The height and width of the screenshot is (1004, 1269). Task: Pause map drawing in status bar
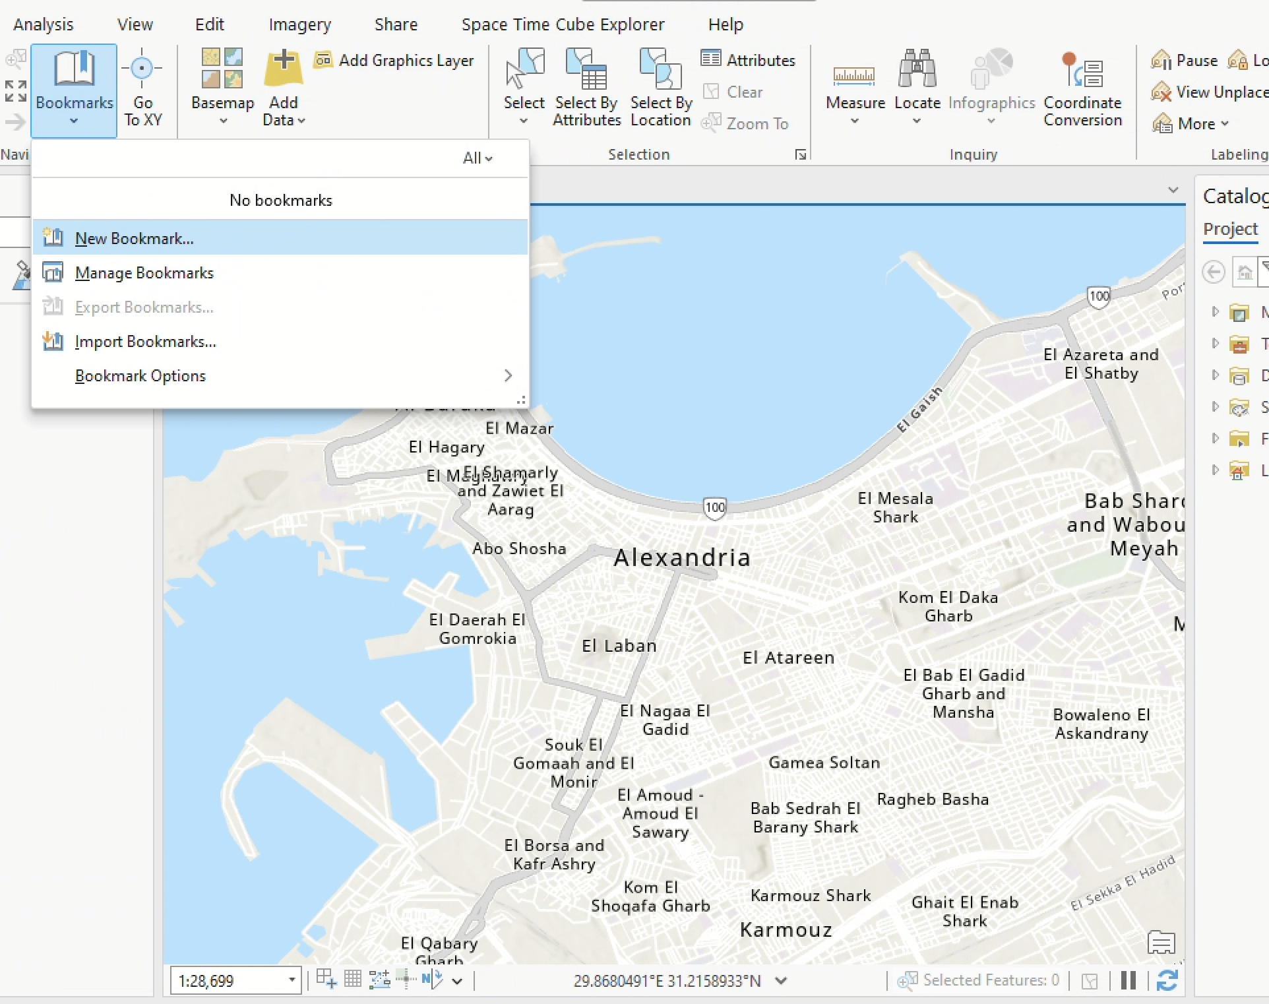click(1128, 980)
